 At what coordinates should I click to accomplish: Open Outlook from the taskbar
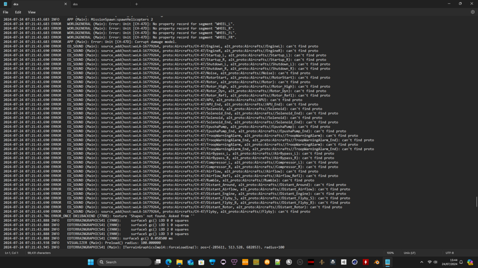pos(191,262)
